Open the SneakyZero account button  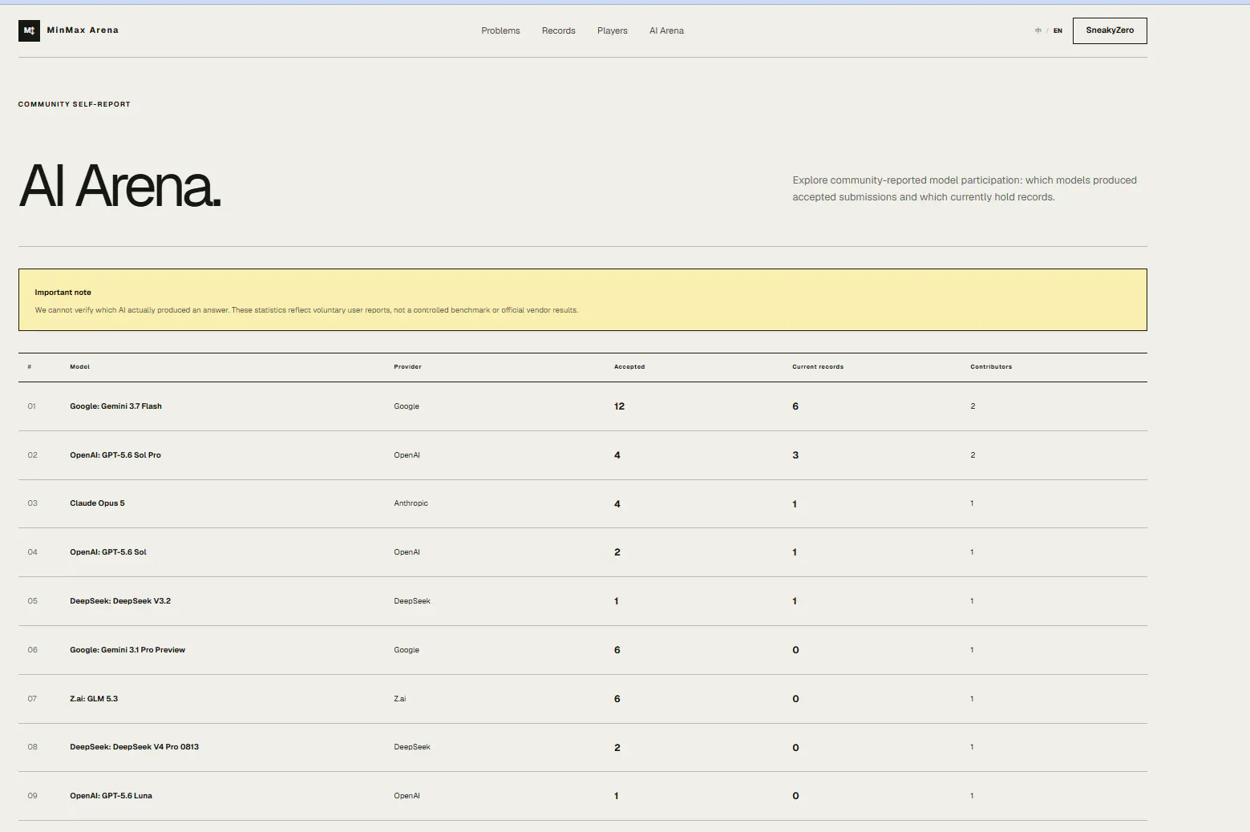pos(1110,30)
